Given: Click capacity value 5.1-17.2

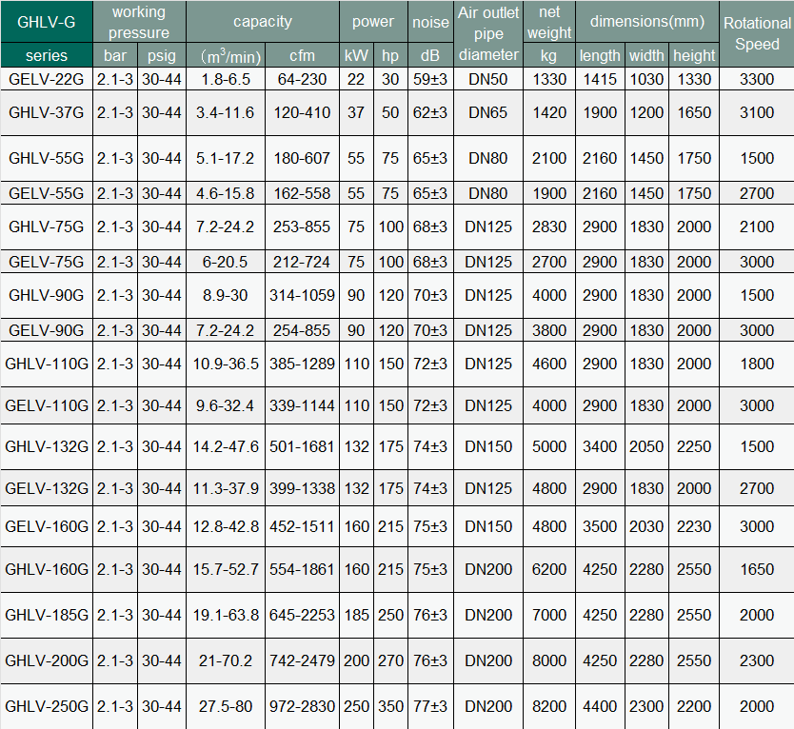Looking at the screenshot, I should click(x=226, y=158).
